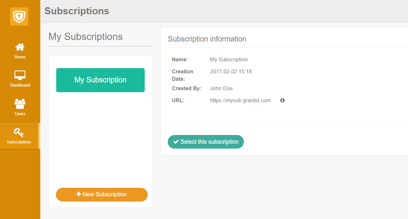The image size is (408, 219).
Task: Select the green My Subscription card
Action: click(x=100, y=80)
